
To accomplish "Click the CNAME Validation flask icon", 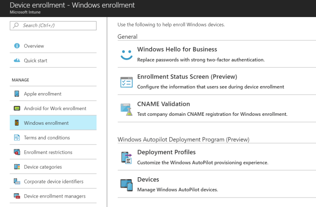I will tap(126, 109).
